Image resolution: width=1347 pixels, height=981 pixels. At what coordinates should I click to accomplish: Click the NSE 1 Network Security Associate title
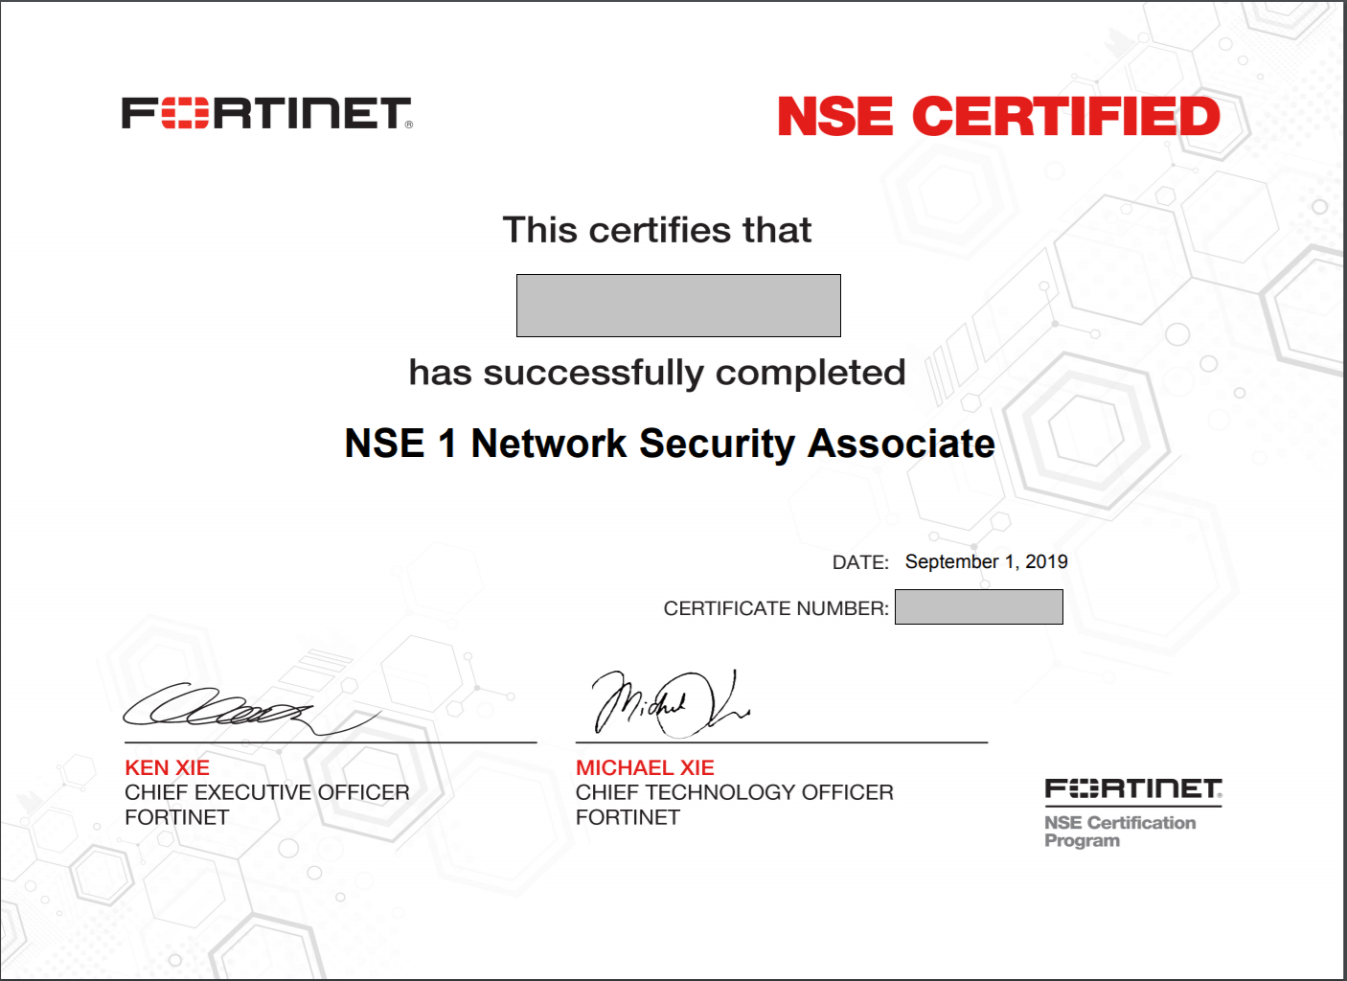click(670, 444)
